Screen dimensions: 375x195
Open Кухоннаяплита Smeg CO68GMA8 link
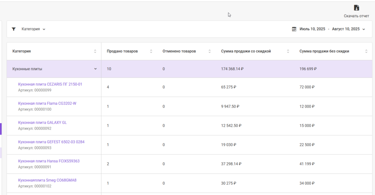47,180
